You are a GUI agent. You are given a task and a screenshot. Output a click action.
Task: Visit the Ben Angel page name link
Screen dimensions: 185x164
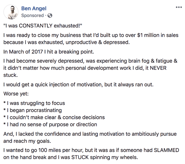click(x=34, y=8)
